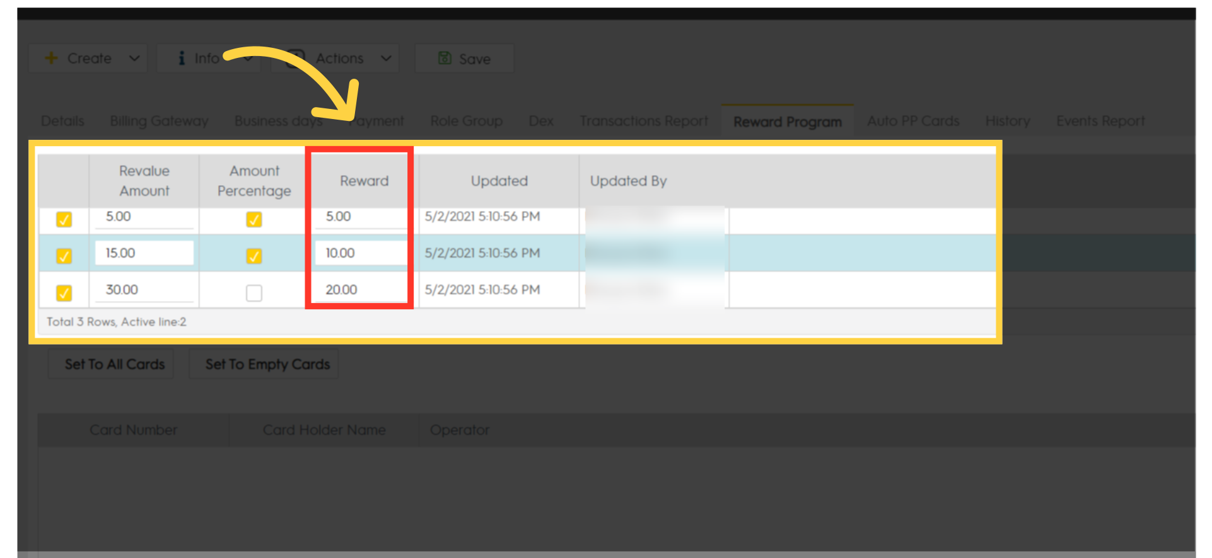This screenshot has height=558, width=1212.
Task: Toggle row checkbox for 5.00 revalue
Action: 64,219
